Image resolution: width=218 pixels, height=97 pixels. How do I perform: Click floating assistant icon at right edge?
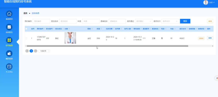click(x=217, y=78)
